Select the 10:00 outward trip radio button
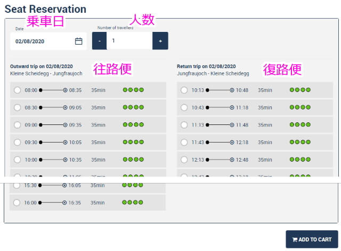The height and width of the screenshot is (251, 341). [x=17, y=160]
